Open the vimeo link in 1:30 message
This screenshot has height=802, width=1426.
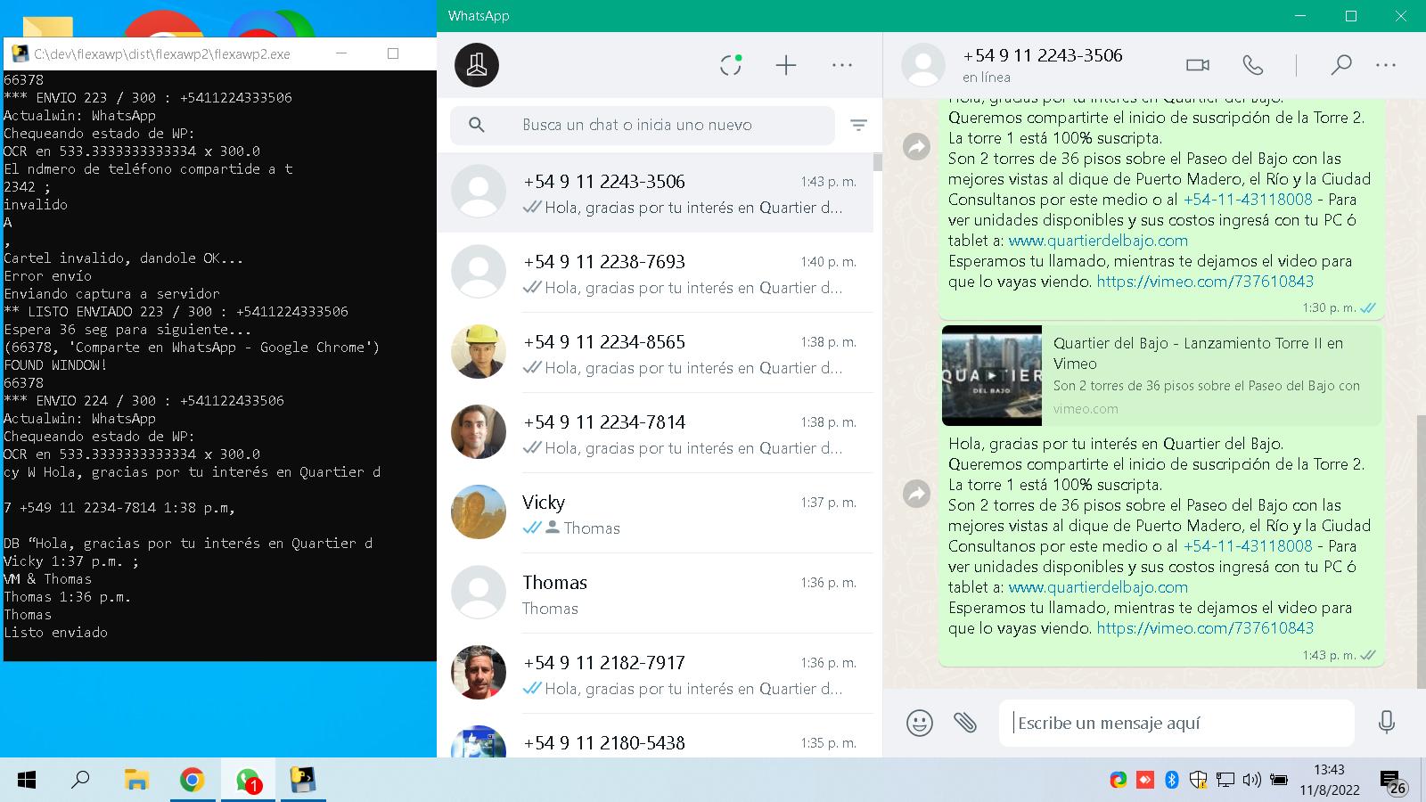pyautogui.click(x=1205, y=282)
